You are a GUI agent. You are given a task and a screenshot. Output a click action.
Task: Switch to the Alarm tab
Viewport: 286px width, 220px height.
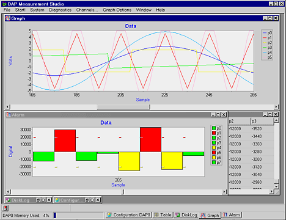pyautogui.click(x=232, y=215)
